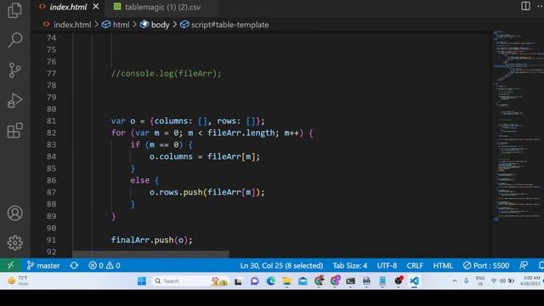This screenshot has height=306, width=544.
Task: Click the //console.log(fileArr); comment
Action: click(x=166, y=73)
